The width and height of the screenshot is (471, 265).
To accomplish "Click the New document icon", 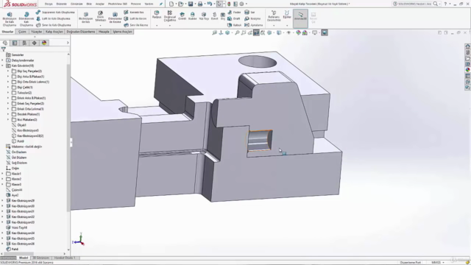I will (x=171, y=4).
